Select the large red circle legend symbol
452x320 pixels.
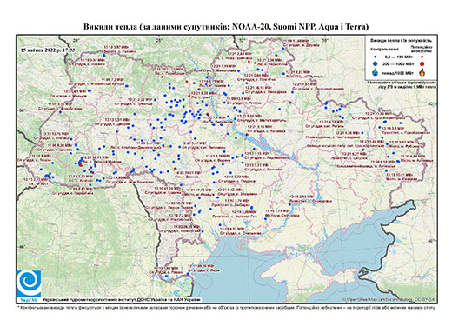pyautogui.click(x=422, y=63)
